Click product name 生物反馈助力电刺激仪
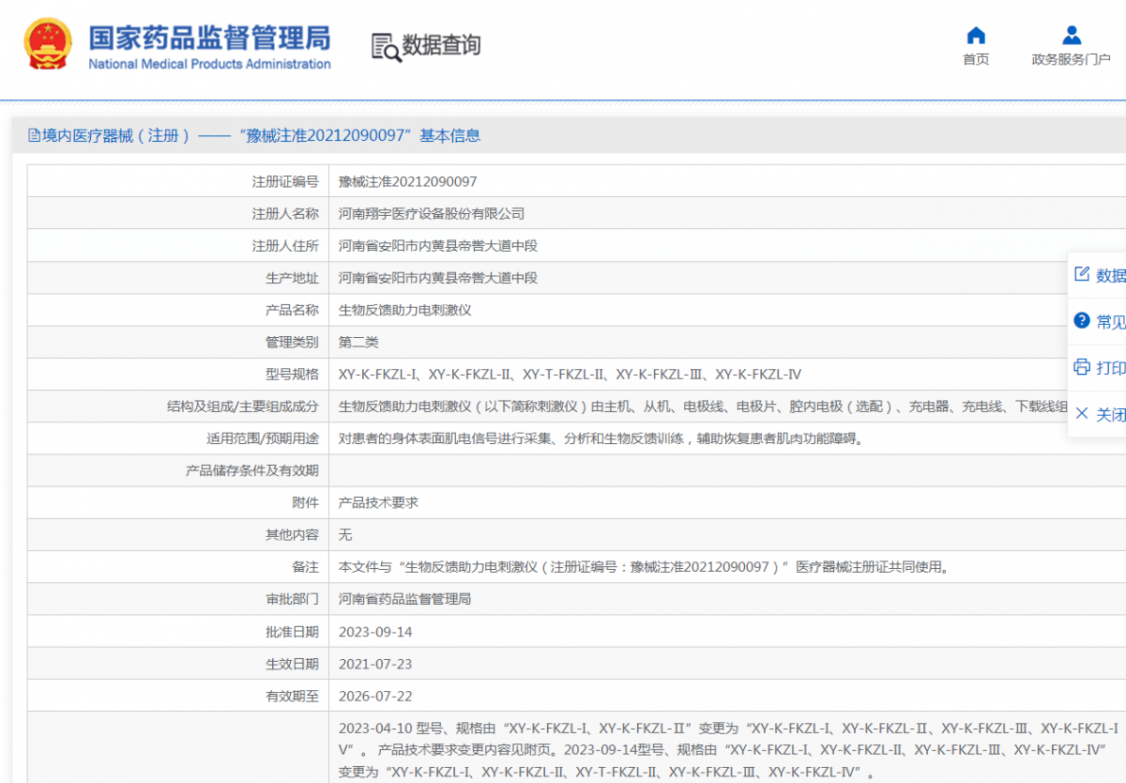This screenshot has width=1126, height=783. point(404,310)
